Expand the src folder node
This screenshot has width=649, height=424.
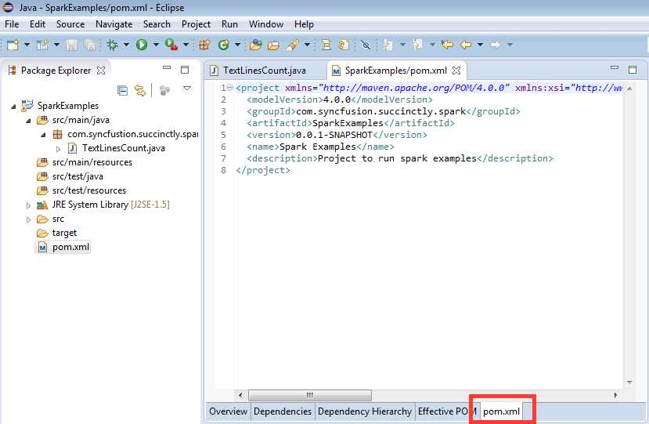pos(28,219)
